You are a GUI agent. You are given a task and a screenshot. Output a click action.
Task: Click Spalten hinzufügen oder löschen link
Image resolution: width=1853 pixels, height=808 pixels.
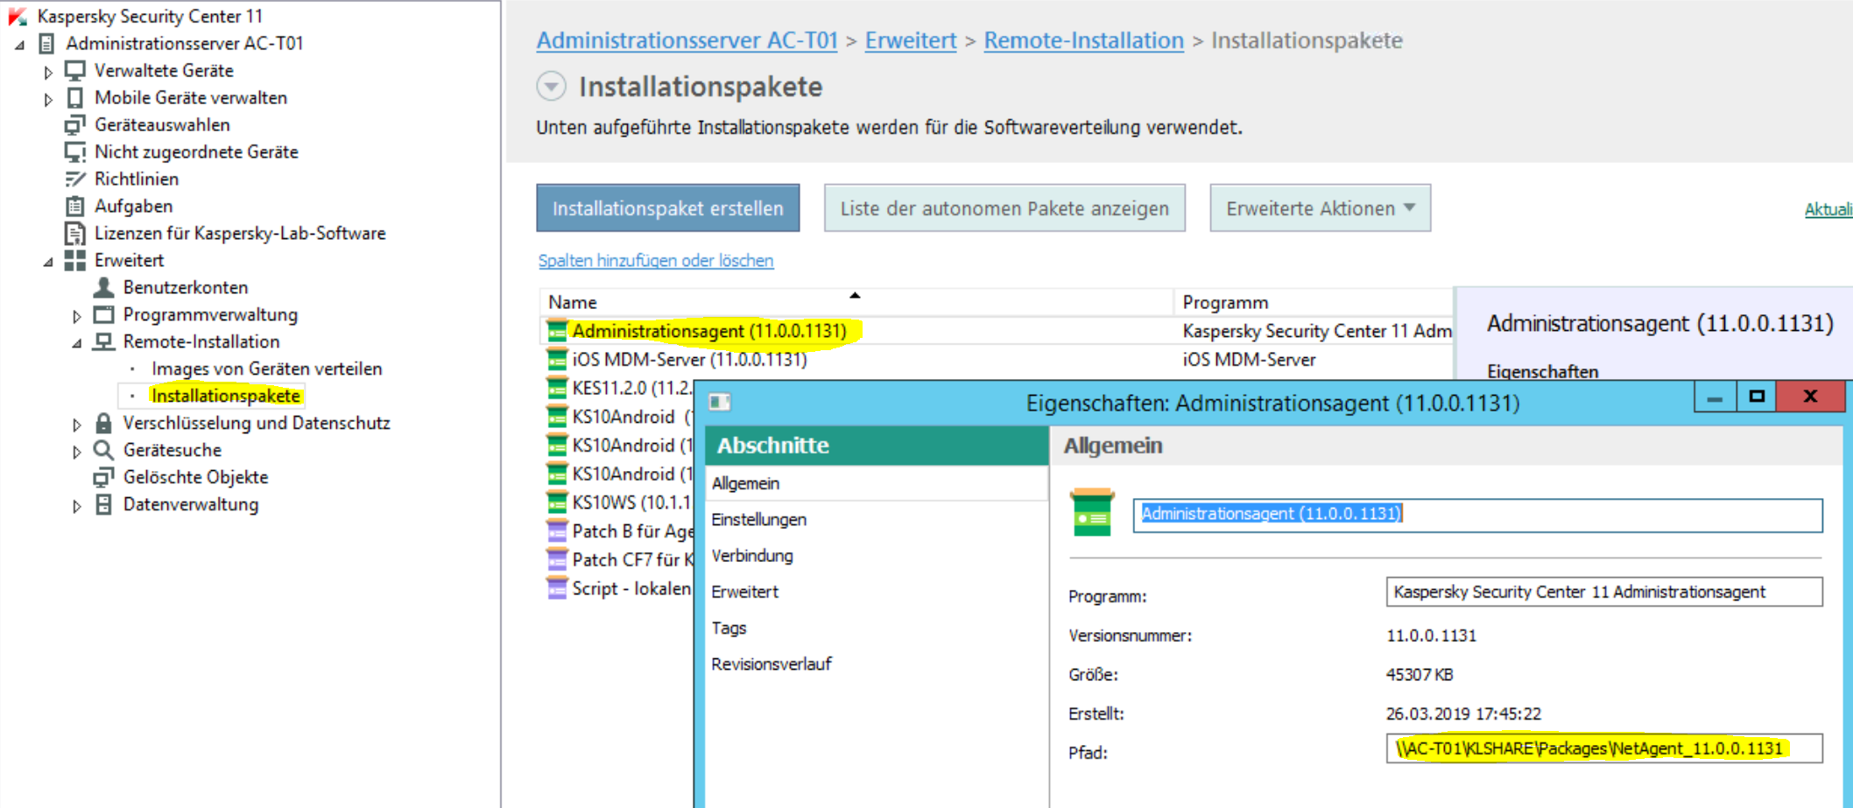(x=656, y=260)
